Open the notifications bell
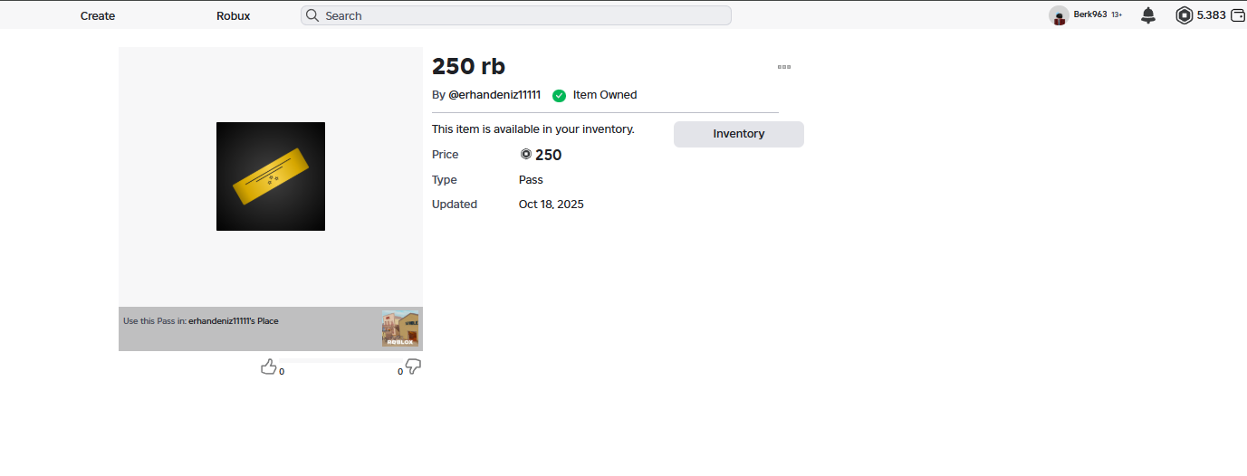The height and width of the screenshot is (476, 1247). 1148,15
